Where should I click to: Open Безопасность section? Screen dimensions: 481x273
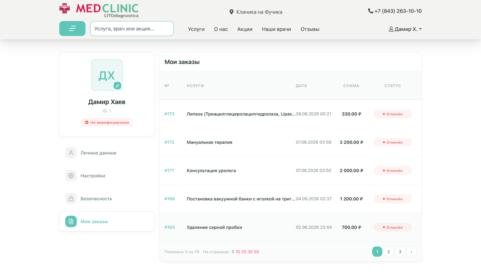click(107, 199)
